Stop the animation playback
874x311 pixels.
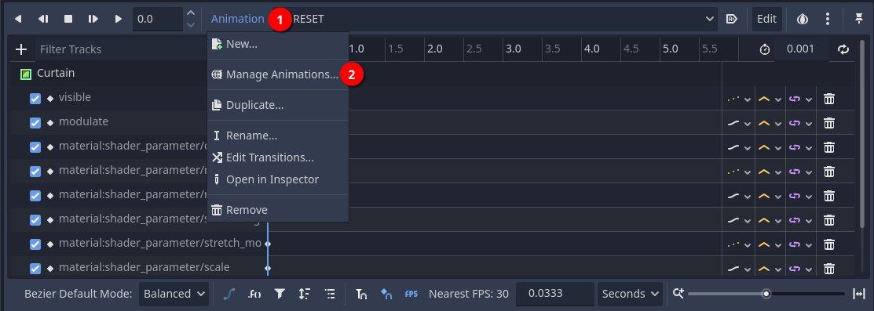pos(68,19)
